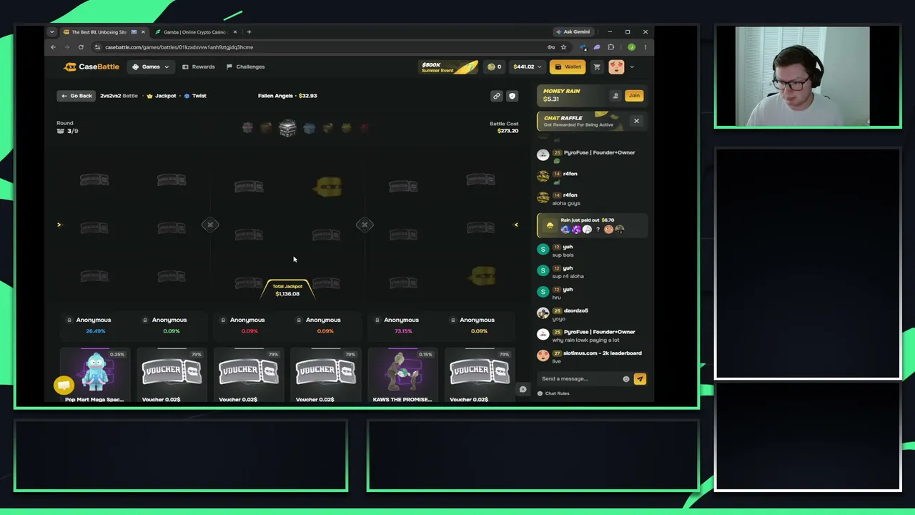The height and width of the screenshot is (515, 915).
Task: Click the 26.49% win chance
Action: coord(95,331)
